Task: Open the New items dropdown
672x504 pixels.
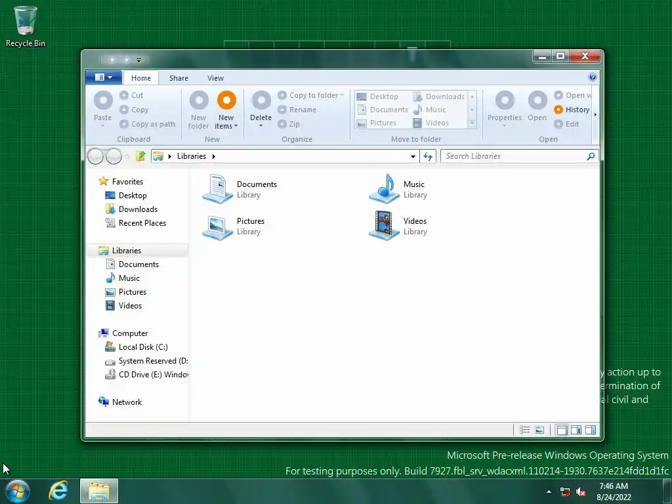Action: click(226, 122)
